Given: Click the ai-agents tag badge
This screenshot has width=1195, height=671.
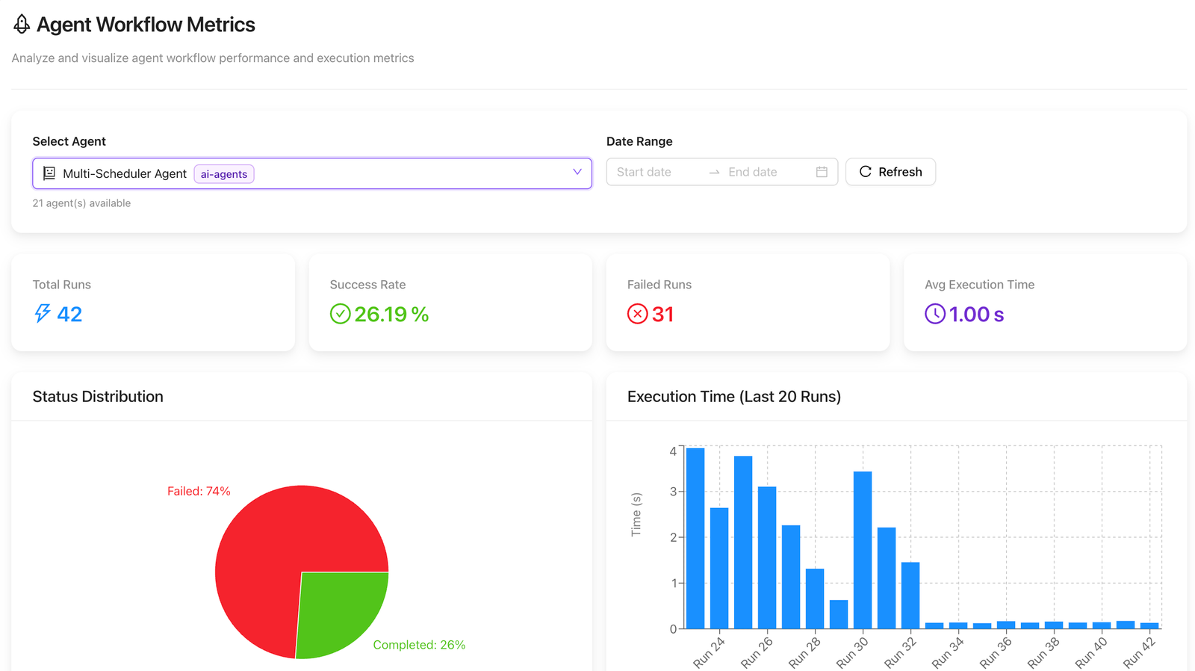Looking at the screenshot, I should pos(224,174).
